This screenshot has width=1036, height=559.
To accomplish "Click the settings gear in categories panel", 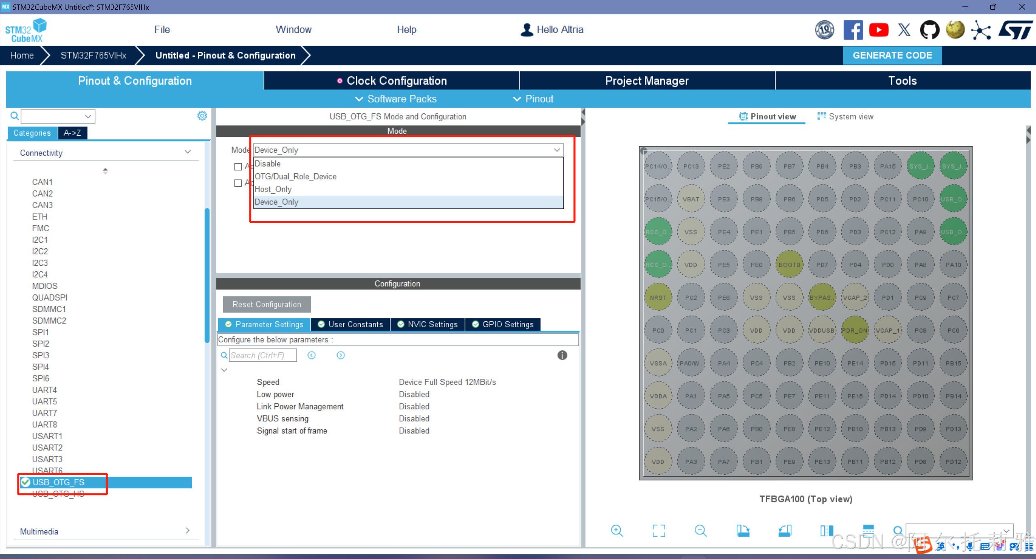I will tap(202, 116).
